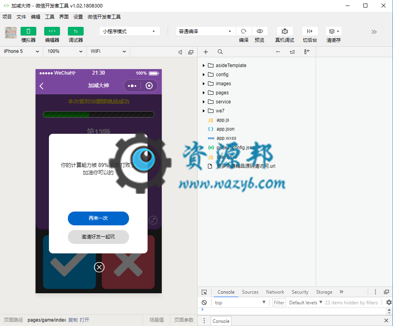393x326 pixels.
Task: Click the preview (预览) eye icon
Action: (260, 31)
